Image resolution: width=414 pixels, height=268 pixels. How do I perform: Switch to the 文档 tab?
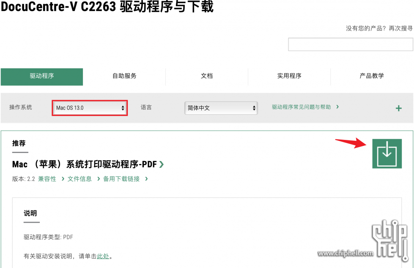pyautogui.click(x=207, y=77)
